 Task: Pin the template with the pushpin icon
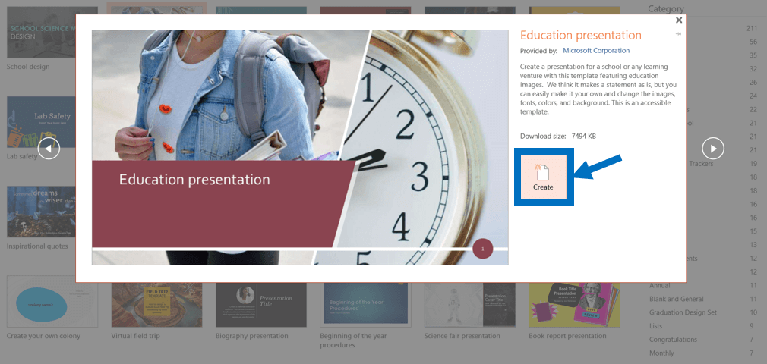678,33
